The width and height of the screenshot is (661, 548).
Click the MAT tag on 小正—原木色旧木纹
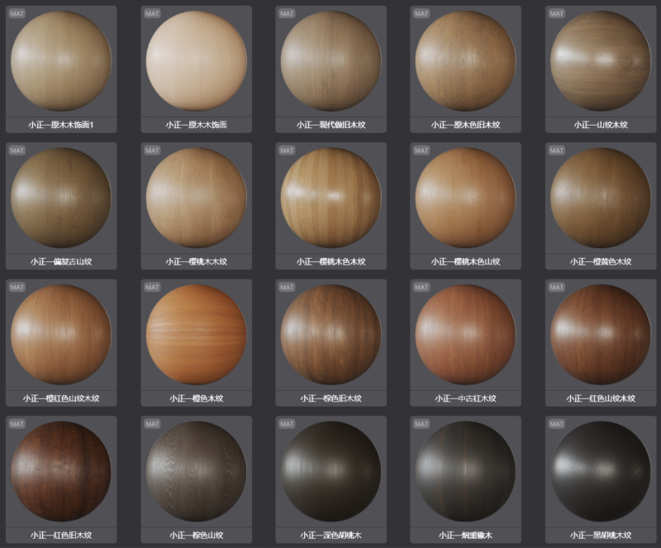(421, 13)
